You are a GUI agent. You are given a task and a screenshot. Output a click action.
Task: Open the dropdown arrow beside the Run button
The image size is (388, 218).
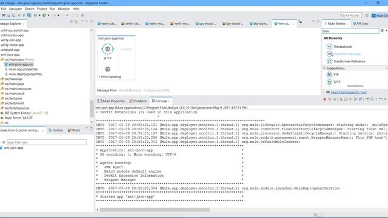pyautogui.click(x=48, y=15)
